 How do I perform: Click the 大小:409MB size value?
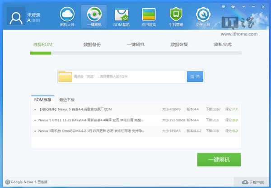tap(171, 109)
